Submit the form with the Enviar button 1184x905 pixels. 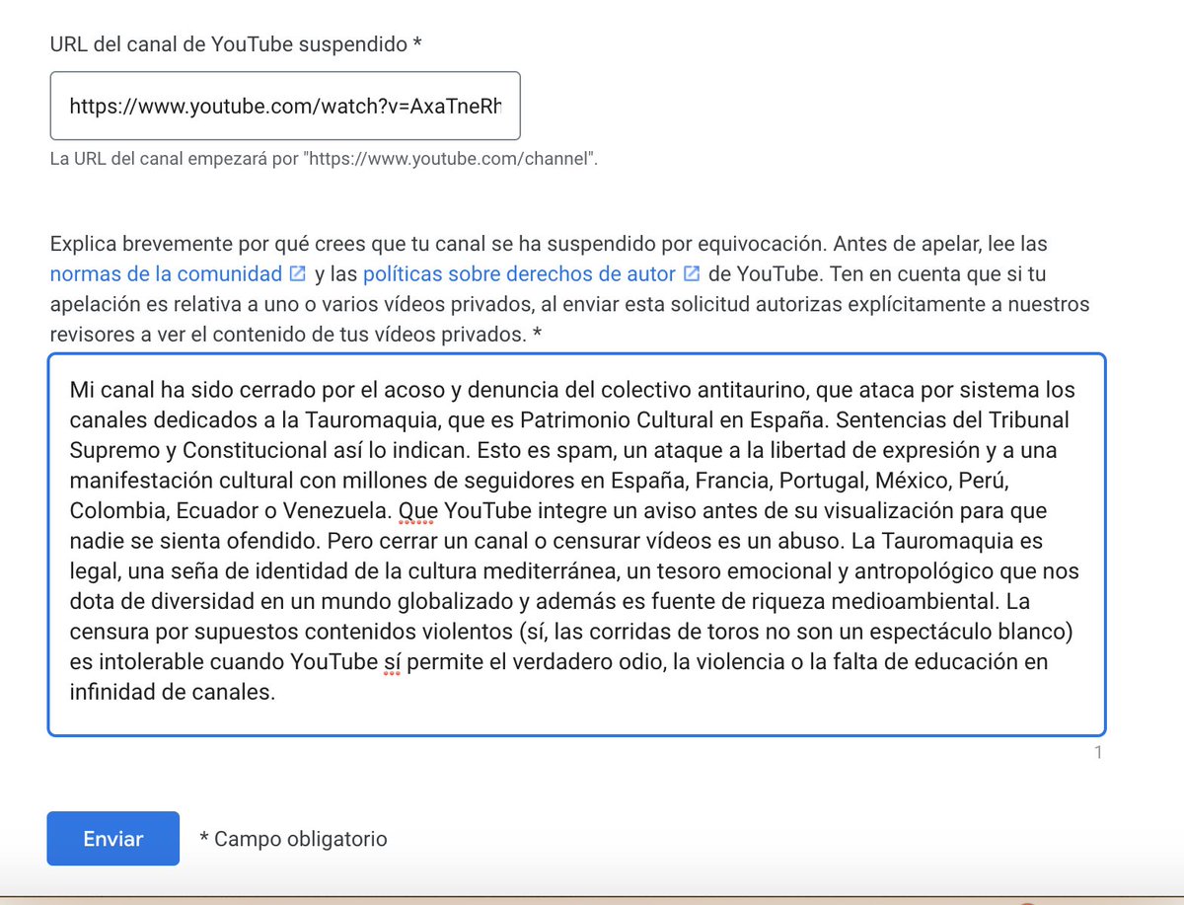(x=113, y=839)
